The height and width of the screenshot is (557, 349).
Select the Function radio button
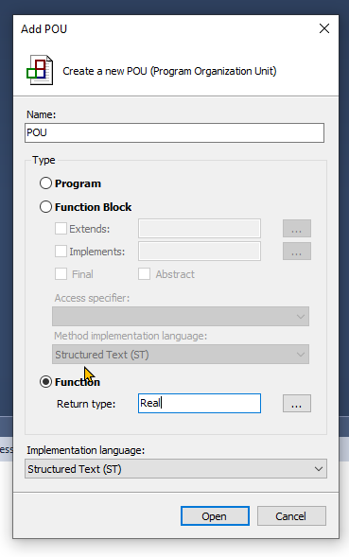pyautogui.click(x=45, y=382)
